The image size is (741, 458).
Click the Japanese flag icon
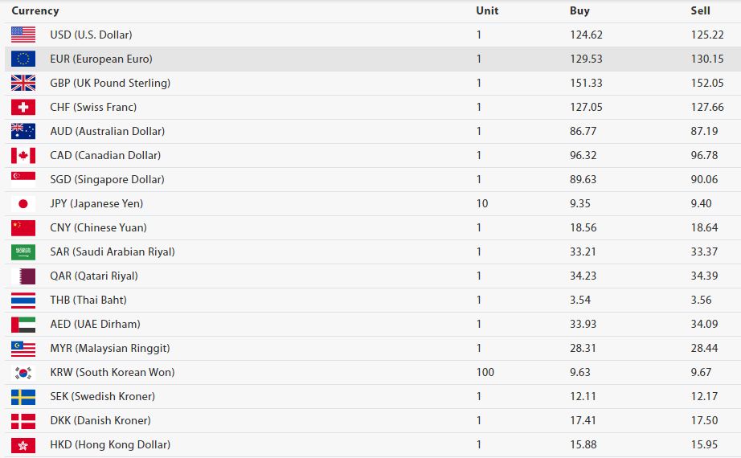click(x=23, y=204)
